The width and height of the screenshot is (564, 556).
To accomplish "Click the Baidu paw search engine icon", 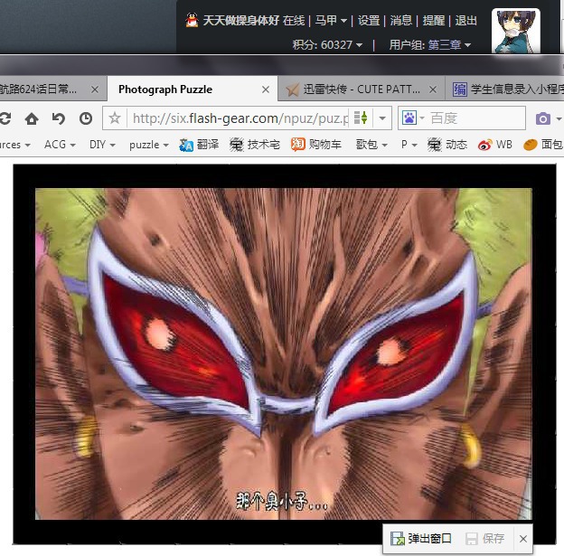I will 409,118.
